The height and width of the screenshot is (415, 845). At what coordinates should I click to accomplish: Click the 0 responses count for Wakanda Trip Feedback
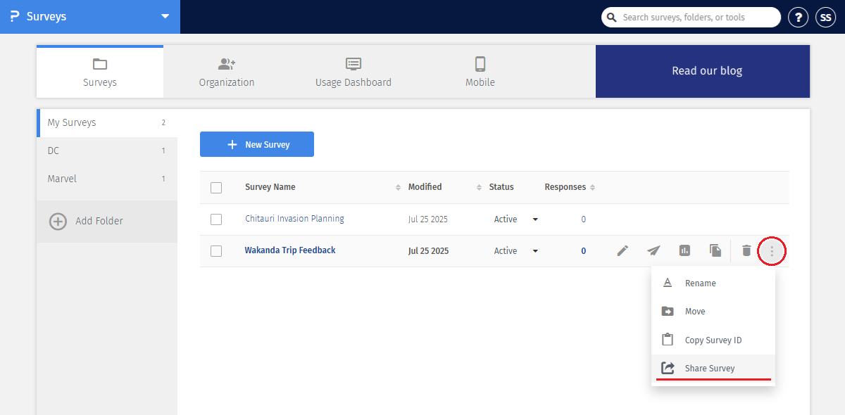click(x=584, y=251)
